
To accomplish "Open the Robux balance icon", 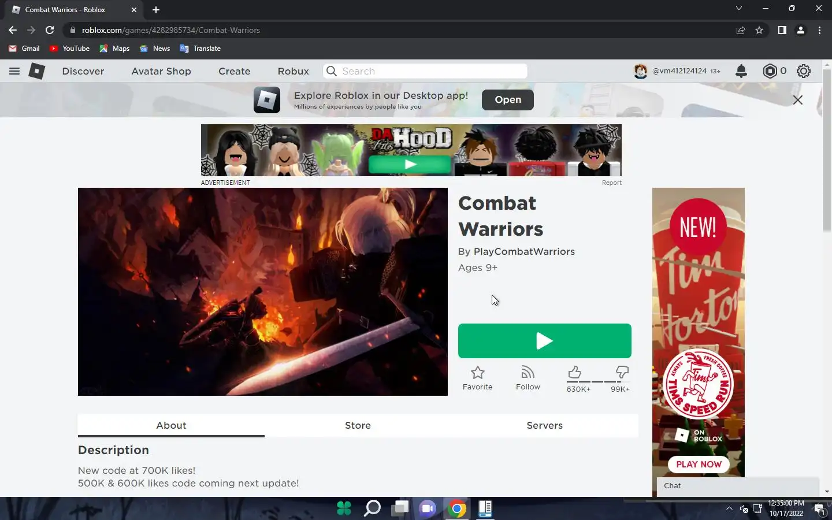I will pos(770,71).
